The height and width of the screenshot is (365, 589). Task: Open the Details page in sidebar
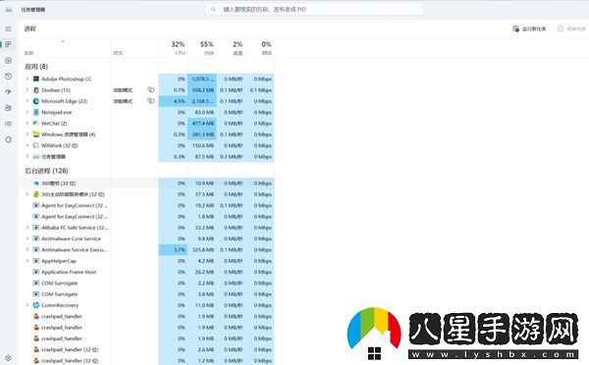[8, 124]
